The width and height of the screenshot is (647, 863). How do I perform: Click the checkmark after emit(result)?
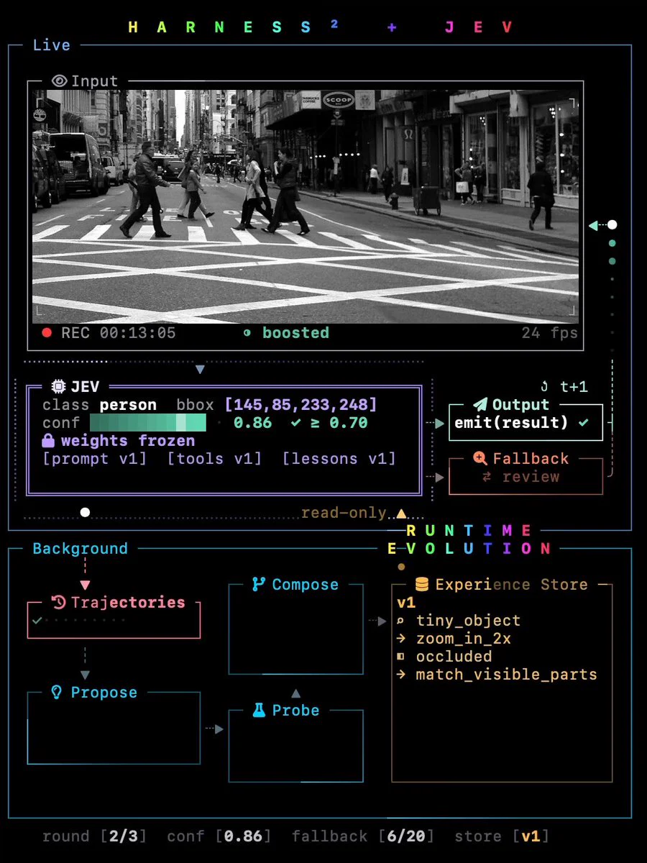583,423
